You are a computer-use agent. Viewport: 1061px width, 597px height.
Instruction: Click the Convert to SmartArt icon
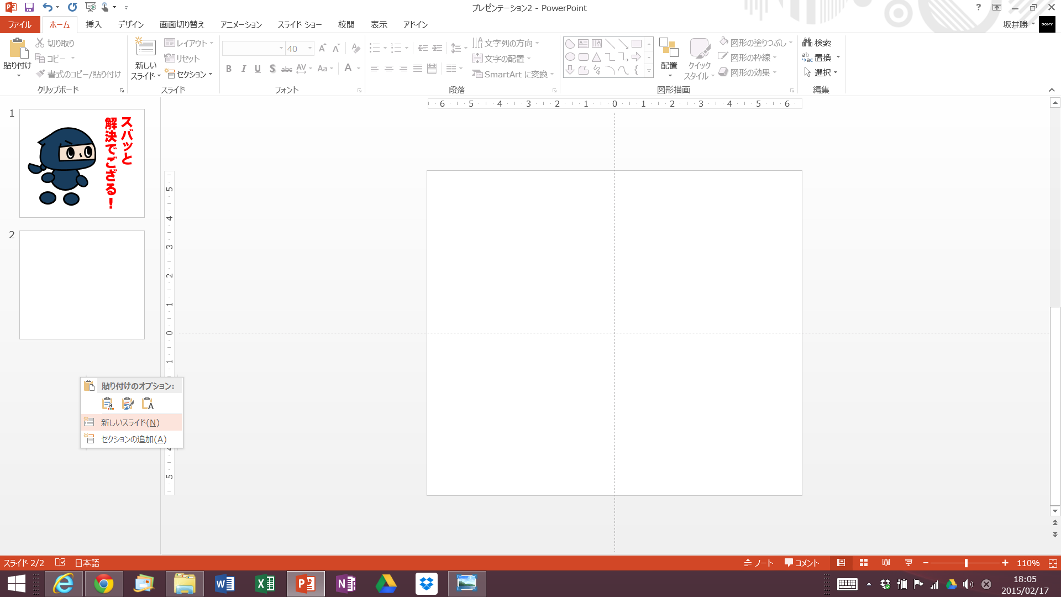[x=477, y=74]
